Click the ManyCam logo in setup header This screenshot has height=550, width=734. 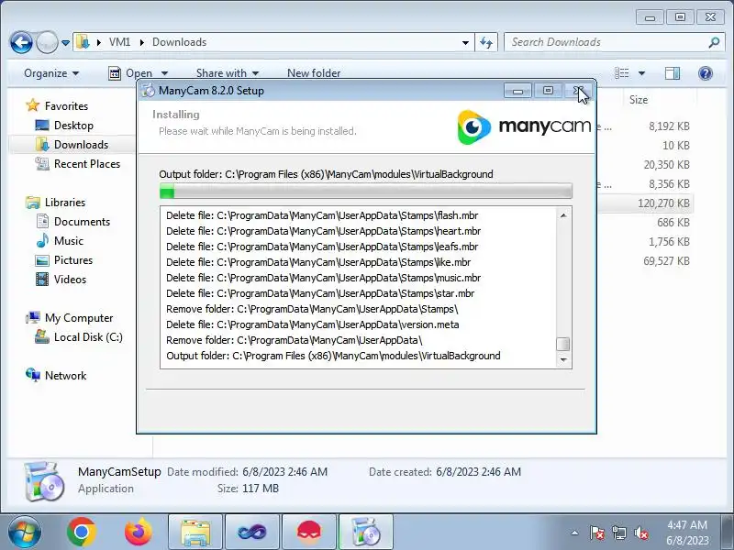[x=524, y=126]
